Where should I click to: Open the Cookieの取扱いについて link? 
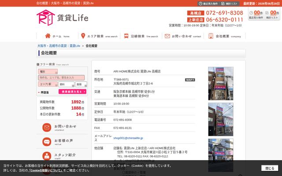pos(45,170)
